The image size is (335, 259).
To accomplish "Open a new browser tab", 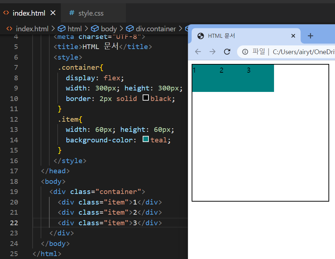I will 310,36.
